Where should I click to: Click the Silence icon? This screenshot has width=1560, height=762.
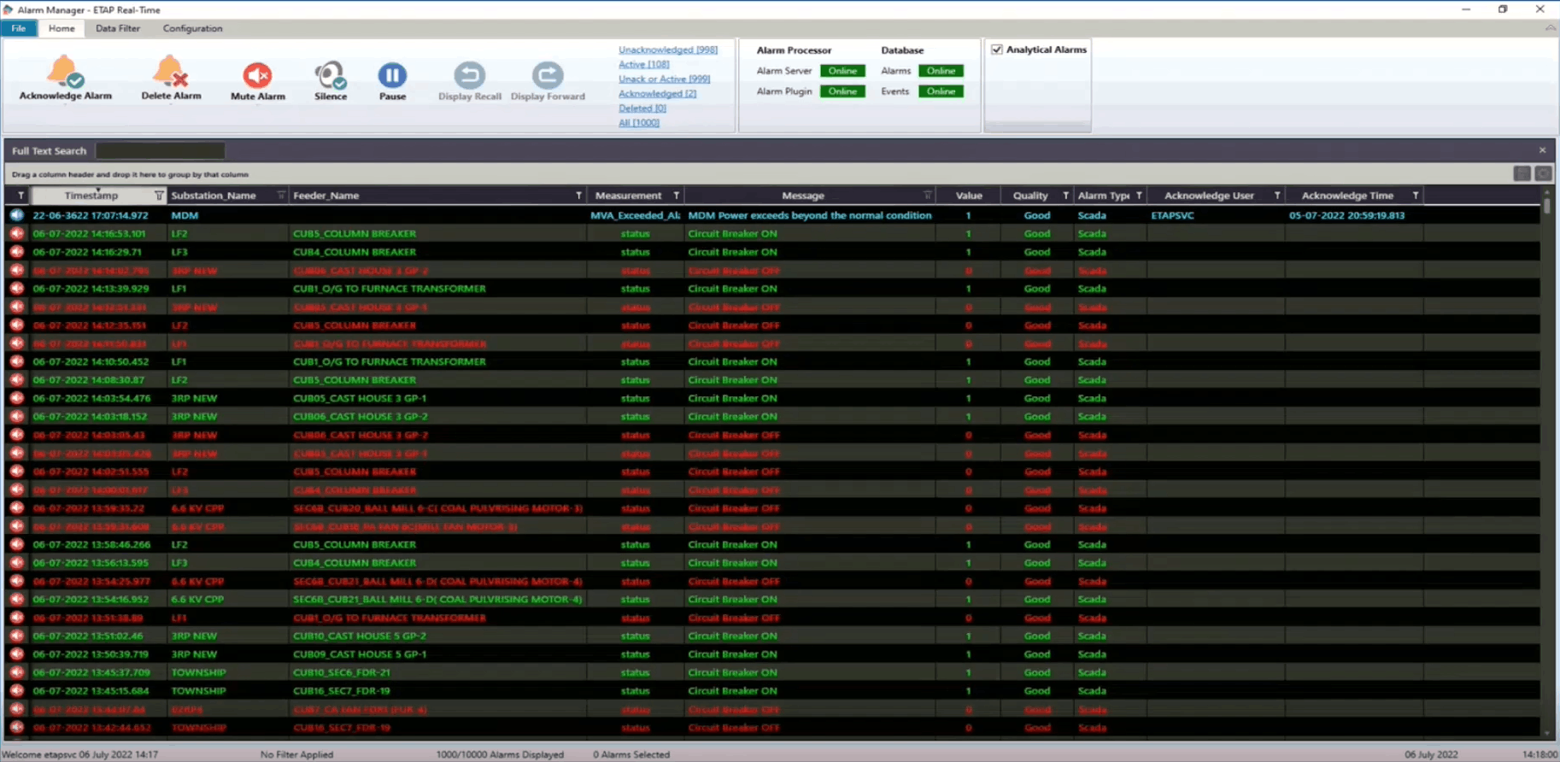[331, 75]
